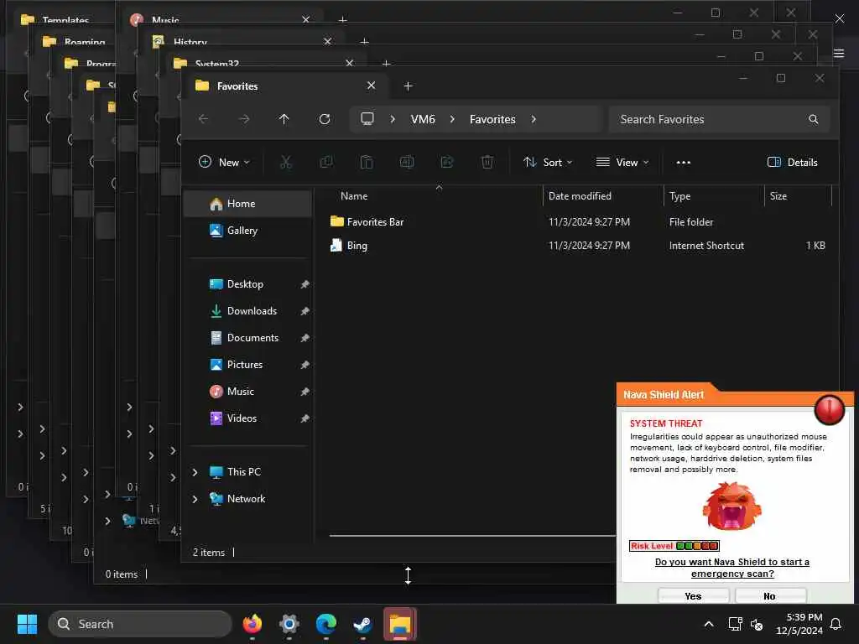Click the Forward arrow in Favorites window
Image resolution: width=859 pixels, height=644 pixels.
[244, 119]
